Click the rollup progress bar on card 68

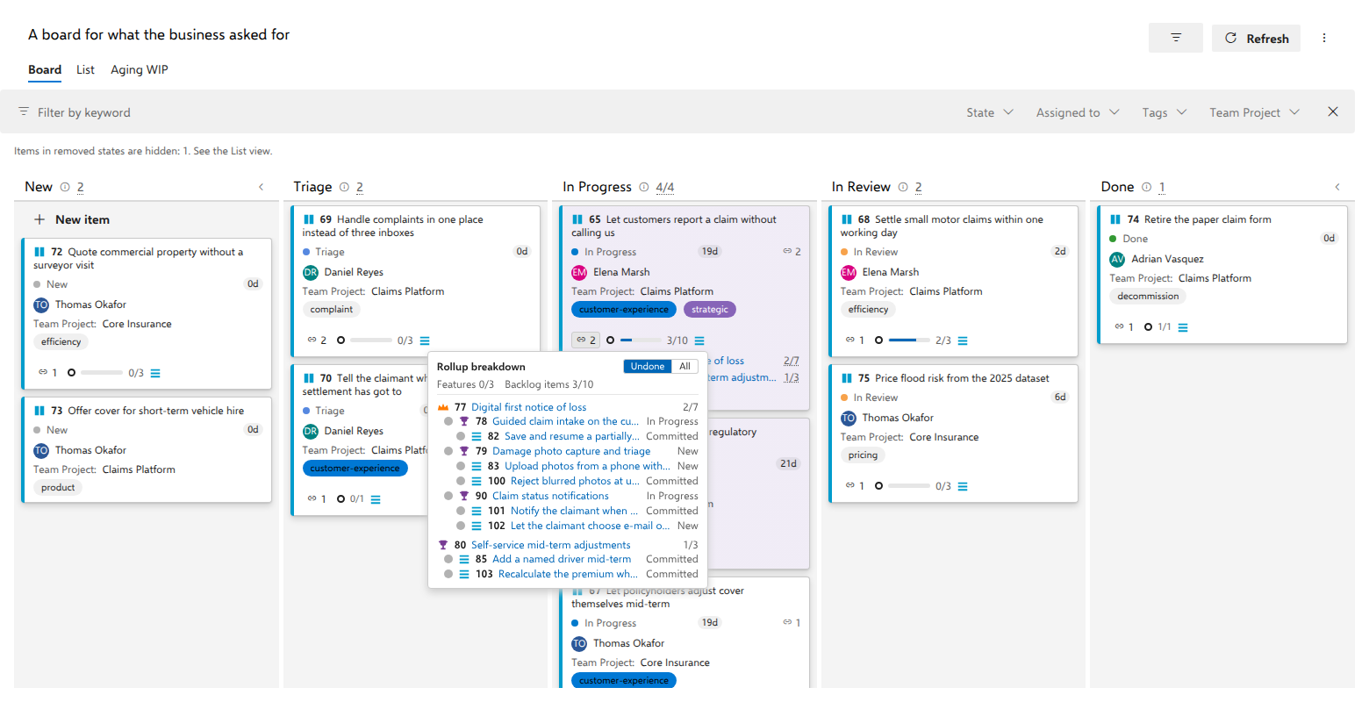tap(909, 340)
